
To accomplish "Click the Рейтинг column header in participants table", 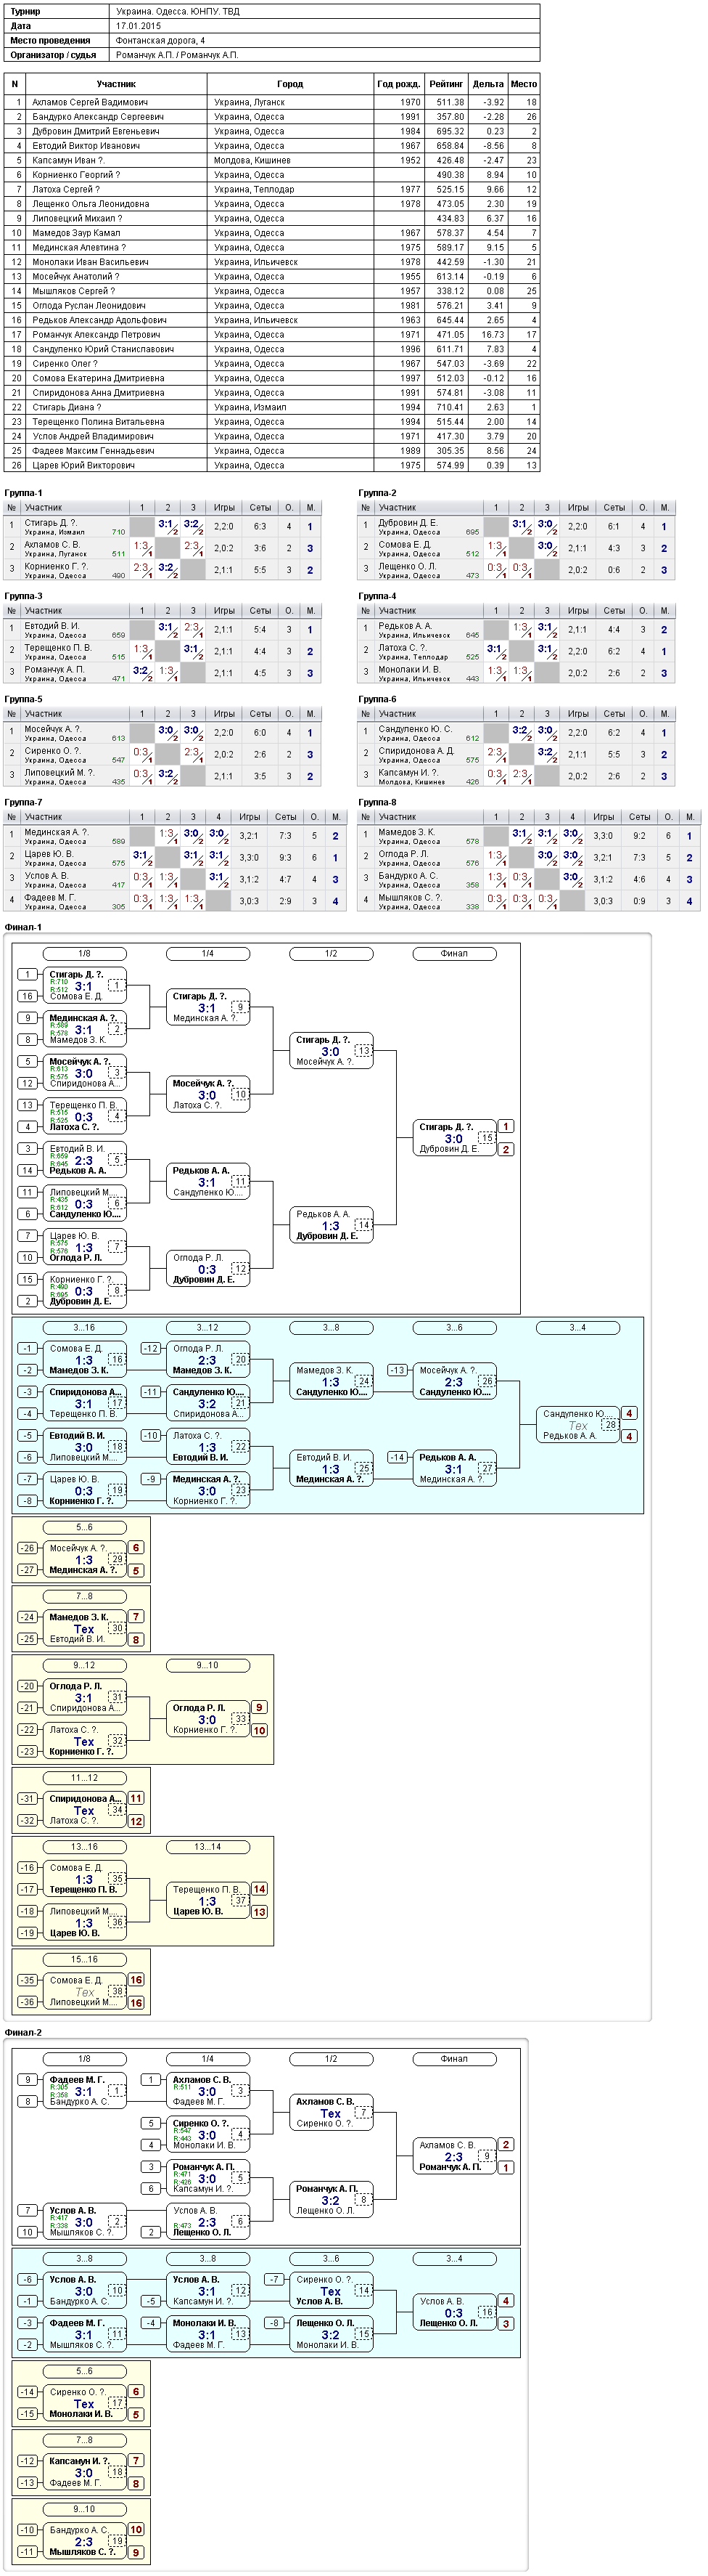I will [445, 84].
